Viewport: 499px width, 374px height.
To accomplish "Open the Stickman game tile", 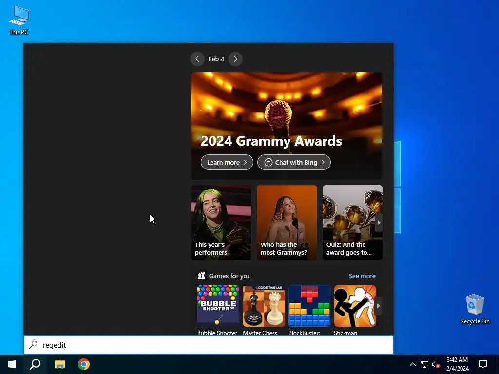I will pos(355,310).
